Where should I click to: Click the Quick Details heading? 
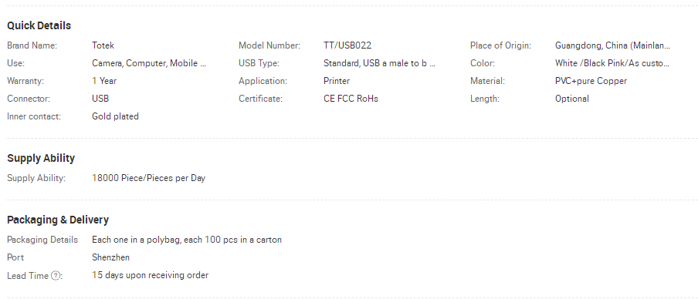(x=39, y=25)
